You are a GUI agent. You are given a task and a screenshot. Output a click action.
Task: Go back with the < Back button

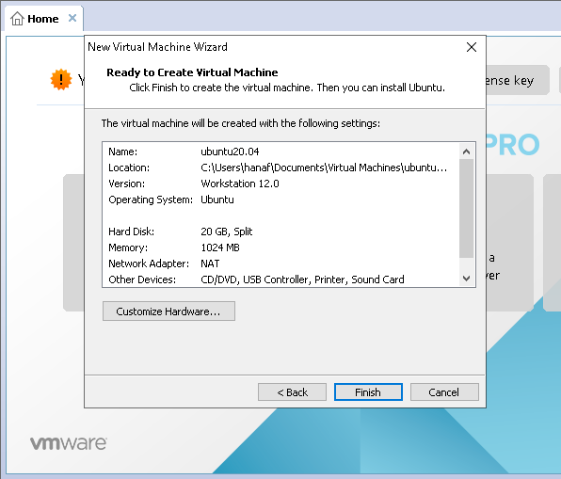[292, 392]
